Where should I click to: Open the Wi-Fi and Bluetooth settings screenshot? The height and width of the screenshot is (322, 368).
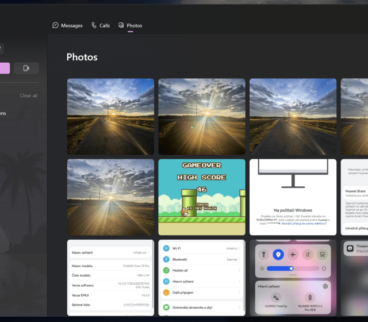tap(202, 278)
